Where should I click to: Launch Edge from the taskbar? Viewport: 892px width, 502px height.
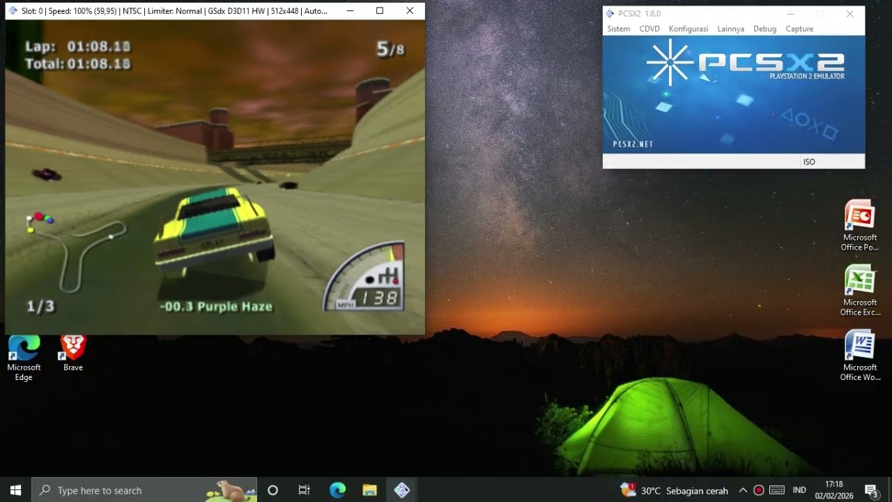[x=337, y=490]
